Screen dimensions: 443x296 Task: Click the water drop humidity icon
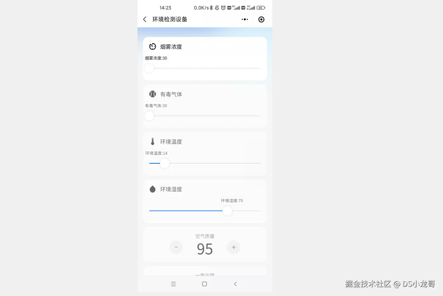coord(153,189)
